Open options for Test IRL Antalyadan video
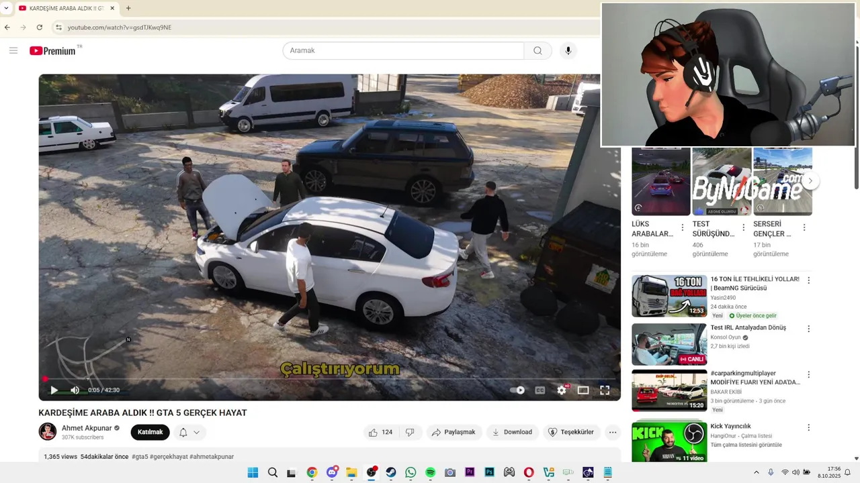The height and width of the screenshot is (483, 860). click(x=809, y=329)
